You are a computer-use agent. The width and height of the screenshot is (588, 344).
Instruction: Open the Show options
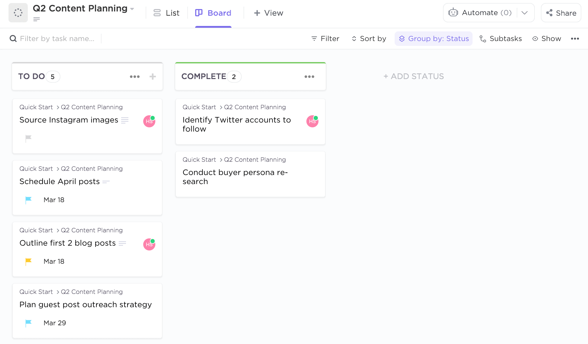[547, 39]
